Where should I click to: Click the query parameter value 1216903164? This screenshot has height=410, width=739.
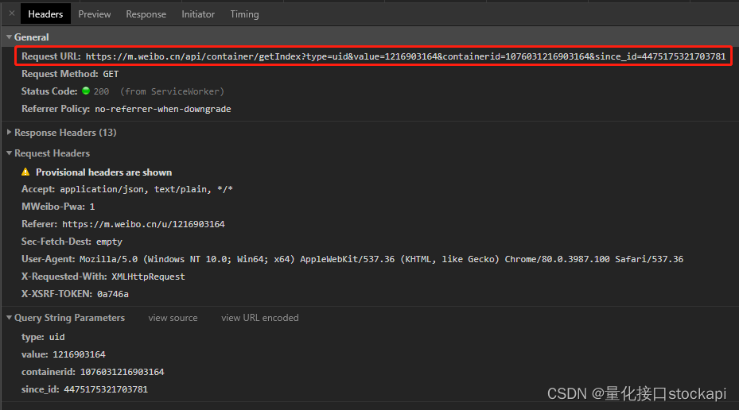80,354
